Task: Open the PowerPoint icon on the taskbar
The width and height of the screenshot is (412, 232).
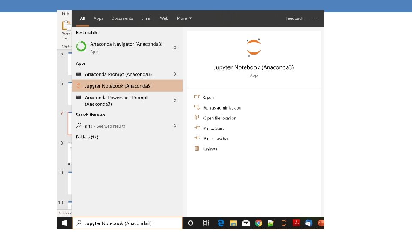Action: [321, 223]
